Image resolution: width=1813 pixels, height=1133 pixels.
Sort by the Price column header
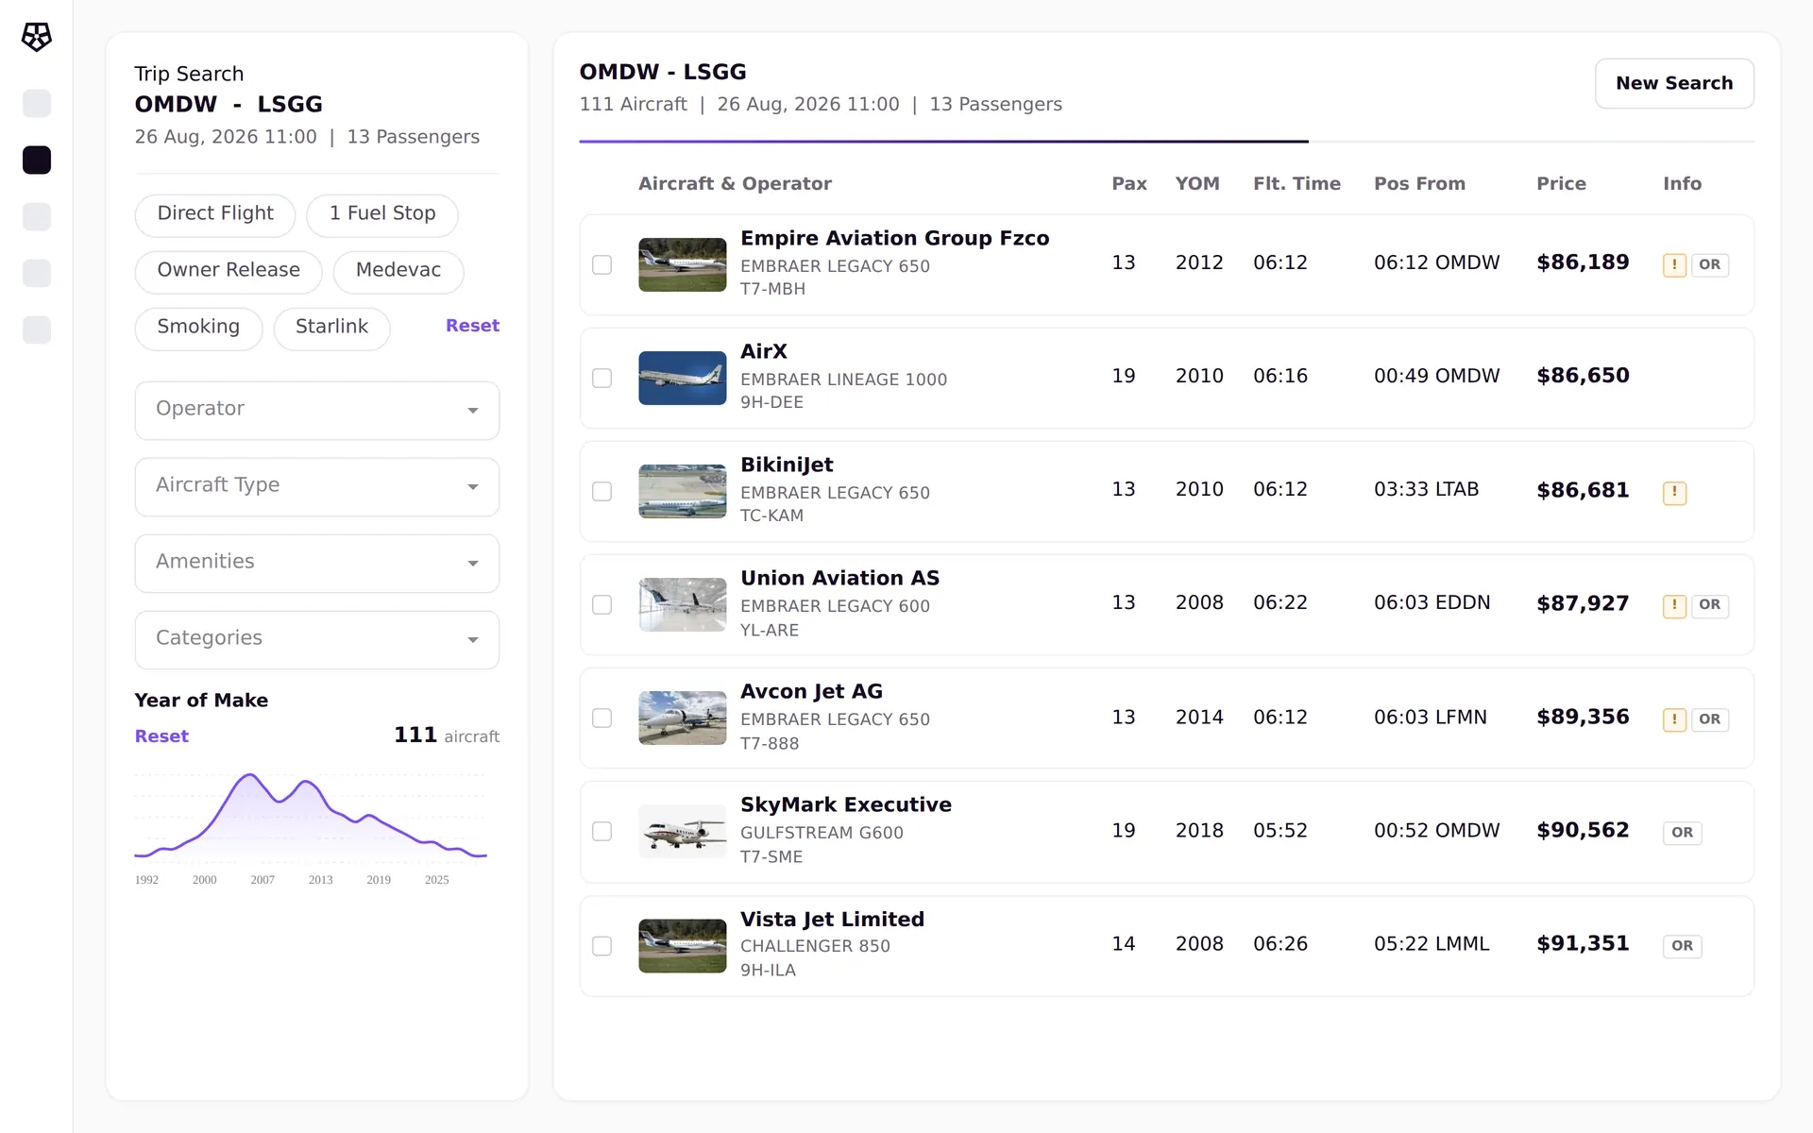click(1561, 184)
